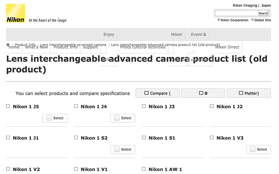279x174 pixels.
Task: Click the Nikon logo
Action: (16, 13)
